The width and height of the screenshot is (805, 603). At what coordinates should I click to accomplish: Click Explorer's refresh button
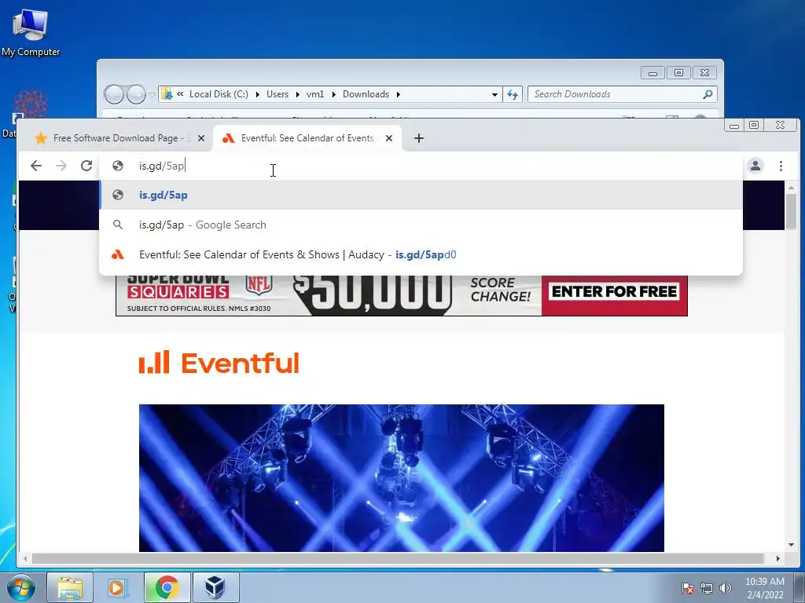pos(513,94)
